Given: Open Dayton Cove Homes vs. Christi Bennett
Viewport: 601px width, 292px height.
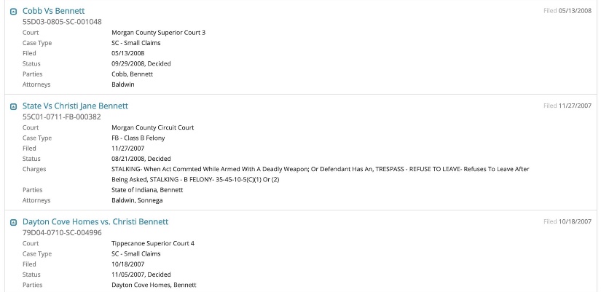Looking at the screenshot, I should [95, 221].
